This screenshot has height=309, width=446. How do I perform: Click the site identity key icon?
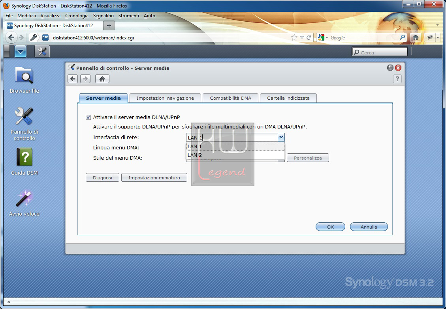click(x=34, y=37)
